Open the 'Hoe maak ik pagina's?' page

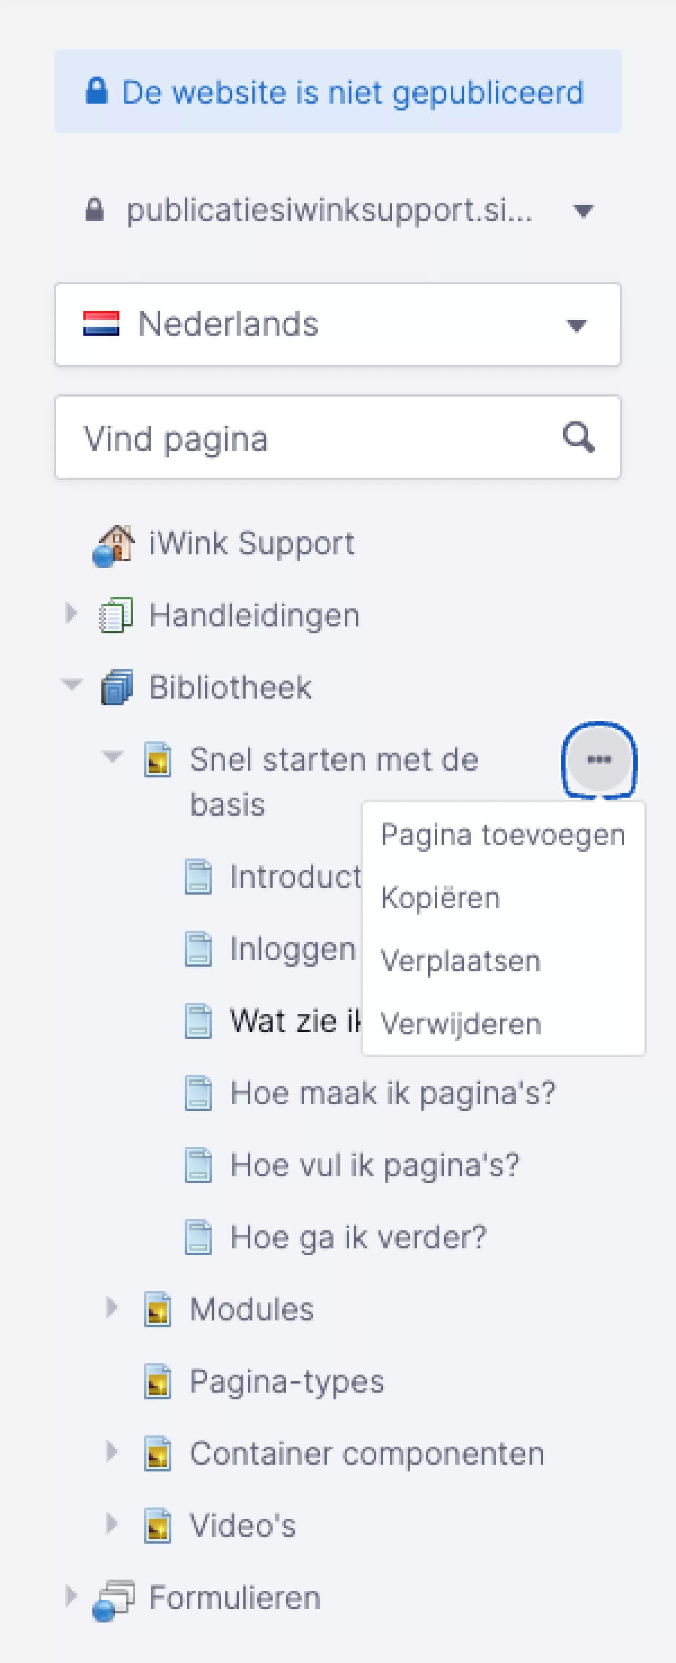point(392,1093)
